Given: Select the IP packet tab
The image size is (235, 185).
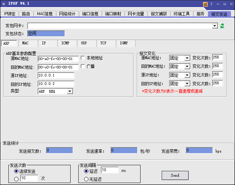Looking at the screenshot, I should (48, 43).
